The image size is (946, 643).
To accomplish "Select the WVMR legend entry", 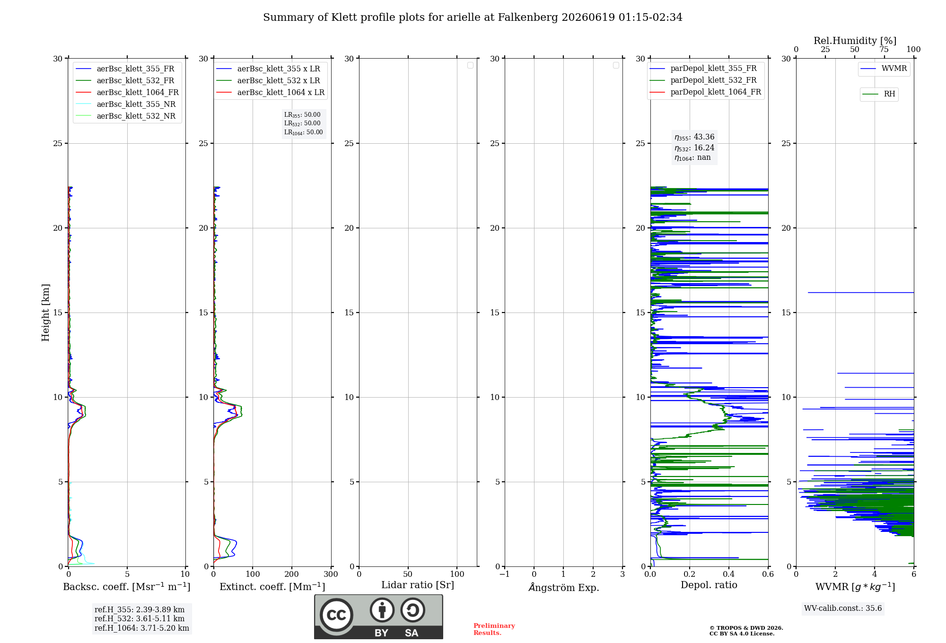I will click(884, 69).
